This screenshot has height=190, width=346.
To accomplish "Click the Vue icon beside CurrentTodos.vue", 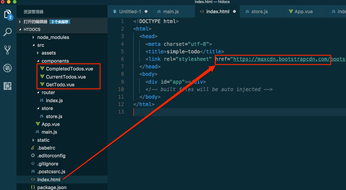I will [42, 77].
